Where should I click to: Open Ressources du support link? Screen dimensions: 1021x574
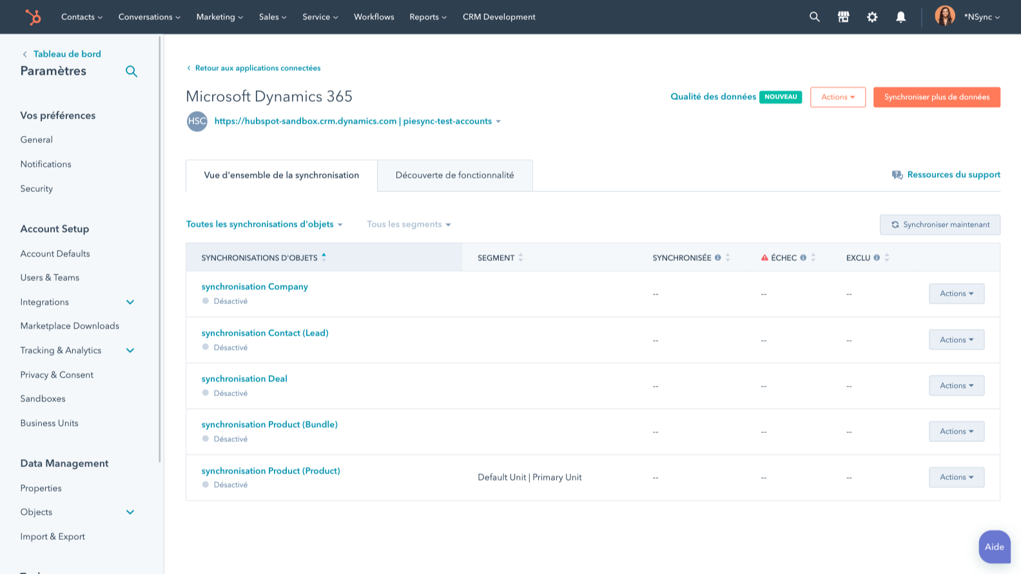953,175
